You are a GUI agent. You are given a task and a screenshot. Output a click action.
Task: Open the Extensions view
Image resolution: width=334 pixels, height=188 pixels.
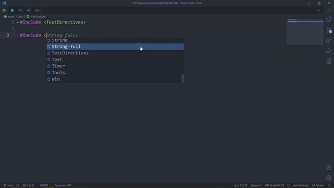[329, 40]
